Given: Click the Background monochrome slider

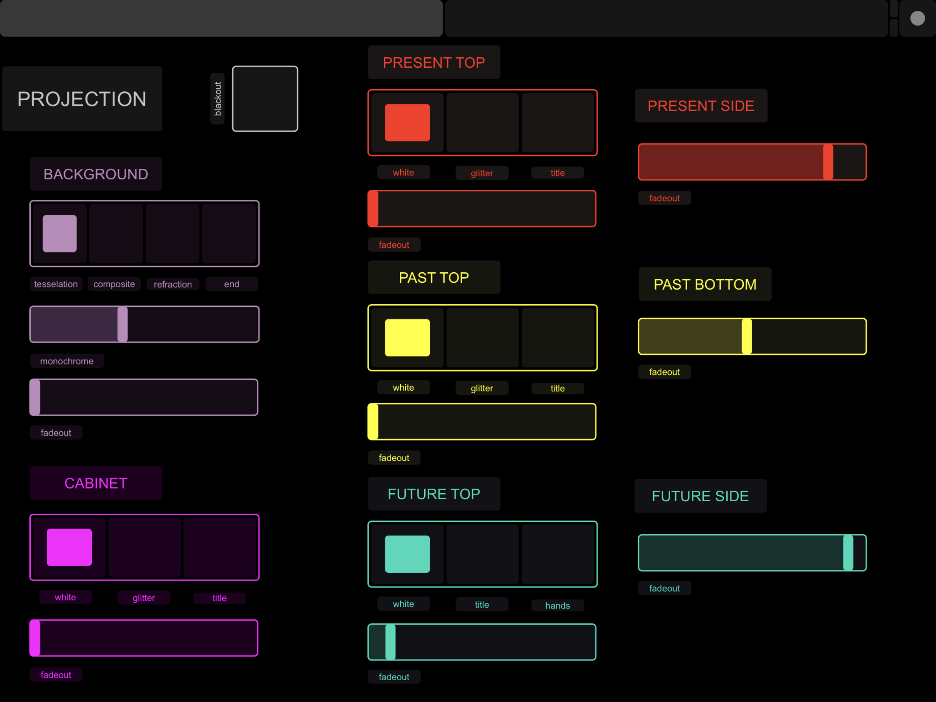Looking at the screenshot, I should coord(144,324).
